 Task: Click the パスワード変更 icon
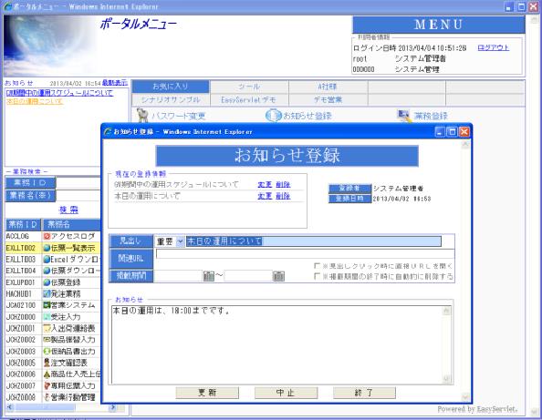tap(142, 116)
